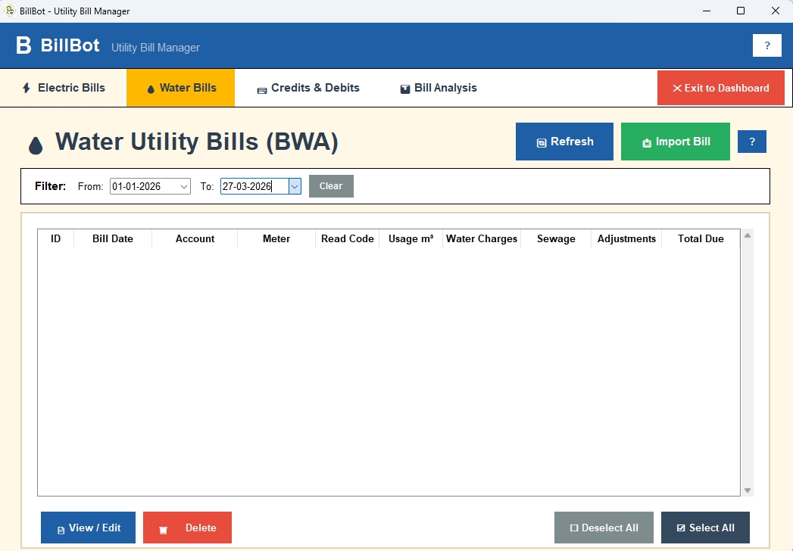The width and height of the screenshot is (793, 551).
Task: Click Select All button
Action: (x=705, y=528)
